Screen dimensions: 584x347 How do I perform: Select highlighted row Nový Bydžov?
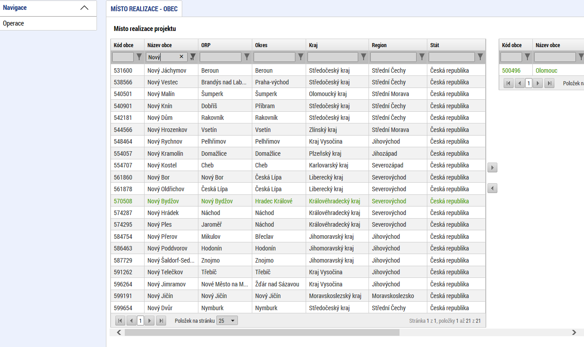298,201
